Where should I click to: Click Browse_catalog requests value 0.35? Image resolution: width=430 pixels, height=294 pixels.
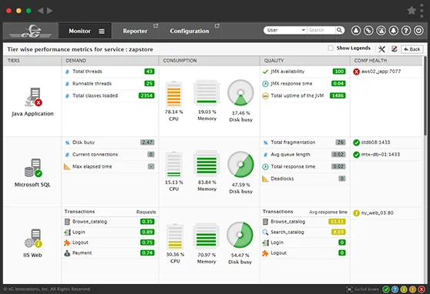coord(147,222)
